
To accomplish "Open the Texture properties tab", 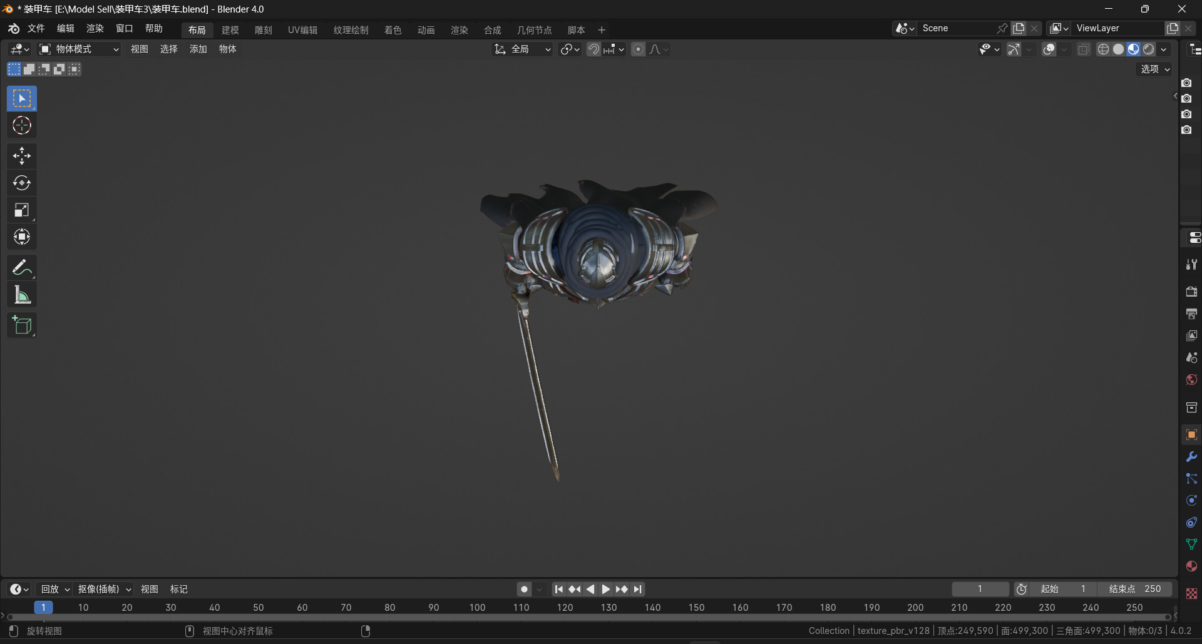I will (x=1191, y=593).
